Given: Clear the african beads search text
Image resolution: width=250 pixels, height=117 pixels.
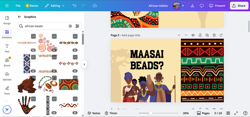Looking at the screenshot, I should (70, 26).
